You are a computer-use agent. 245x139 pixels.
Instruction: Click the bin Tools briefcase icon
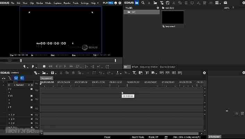pyautogui.click(x=225, y=3)
